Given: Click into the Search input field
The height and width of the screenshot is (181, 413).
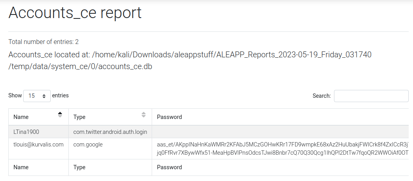Looking at the screenshot, I should point(371,96).
